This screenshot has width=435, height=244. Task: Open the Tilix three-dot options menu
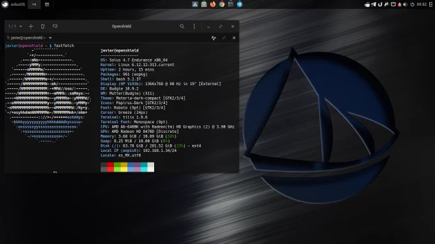pos(194,26)
